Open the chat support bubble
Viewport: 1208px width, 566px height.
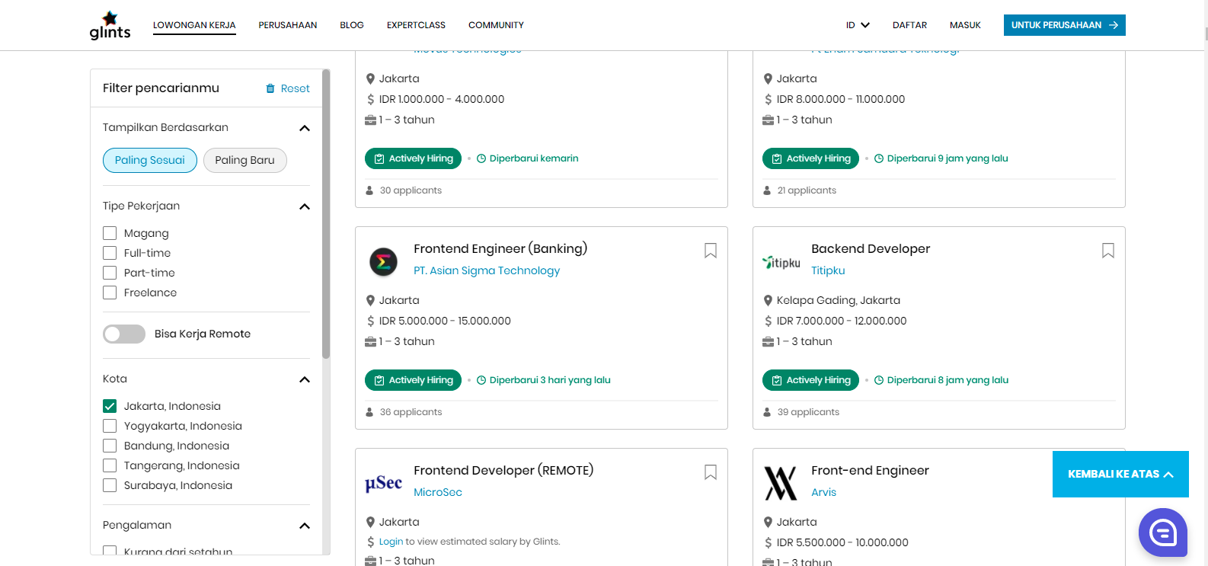coord(1163,532)
